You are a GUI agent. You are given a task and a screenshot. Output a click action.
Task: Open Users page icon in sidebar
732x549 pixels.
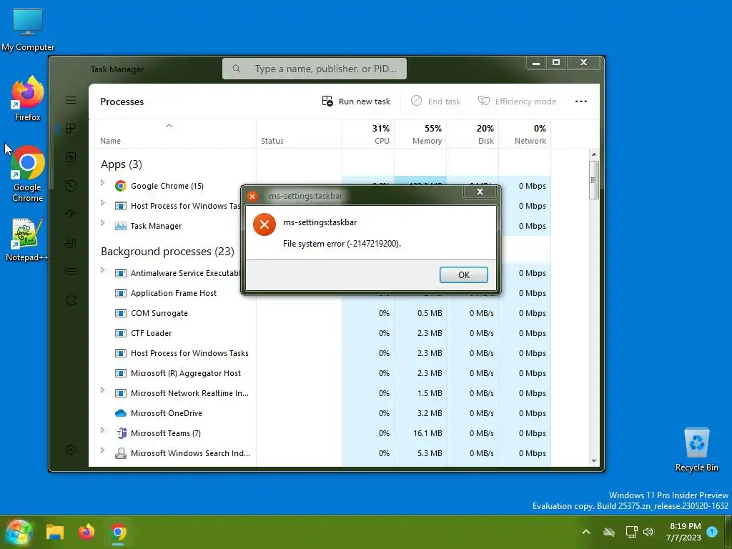[x=71, y=243]
